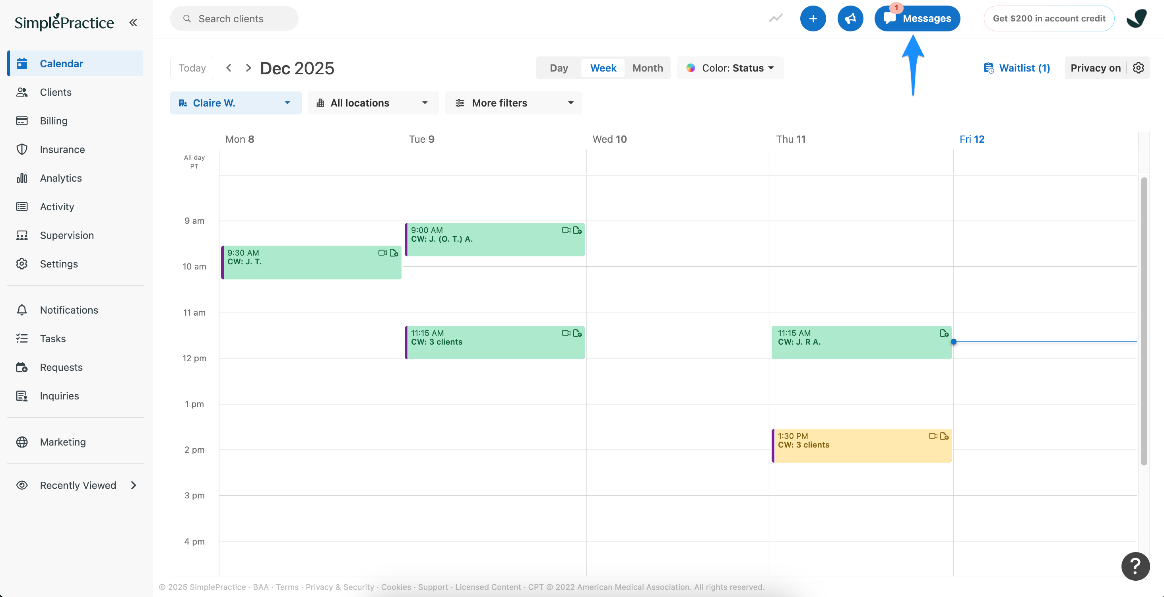
Task: Open Inquiries in the sidebar
Action: coord(76,396)
